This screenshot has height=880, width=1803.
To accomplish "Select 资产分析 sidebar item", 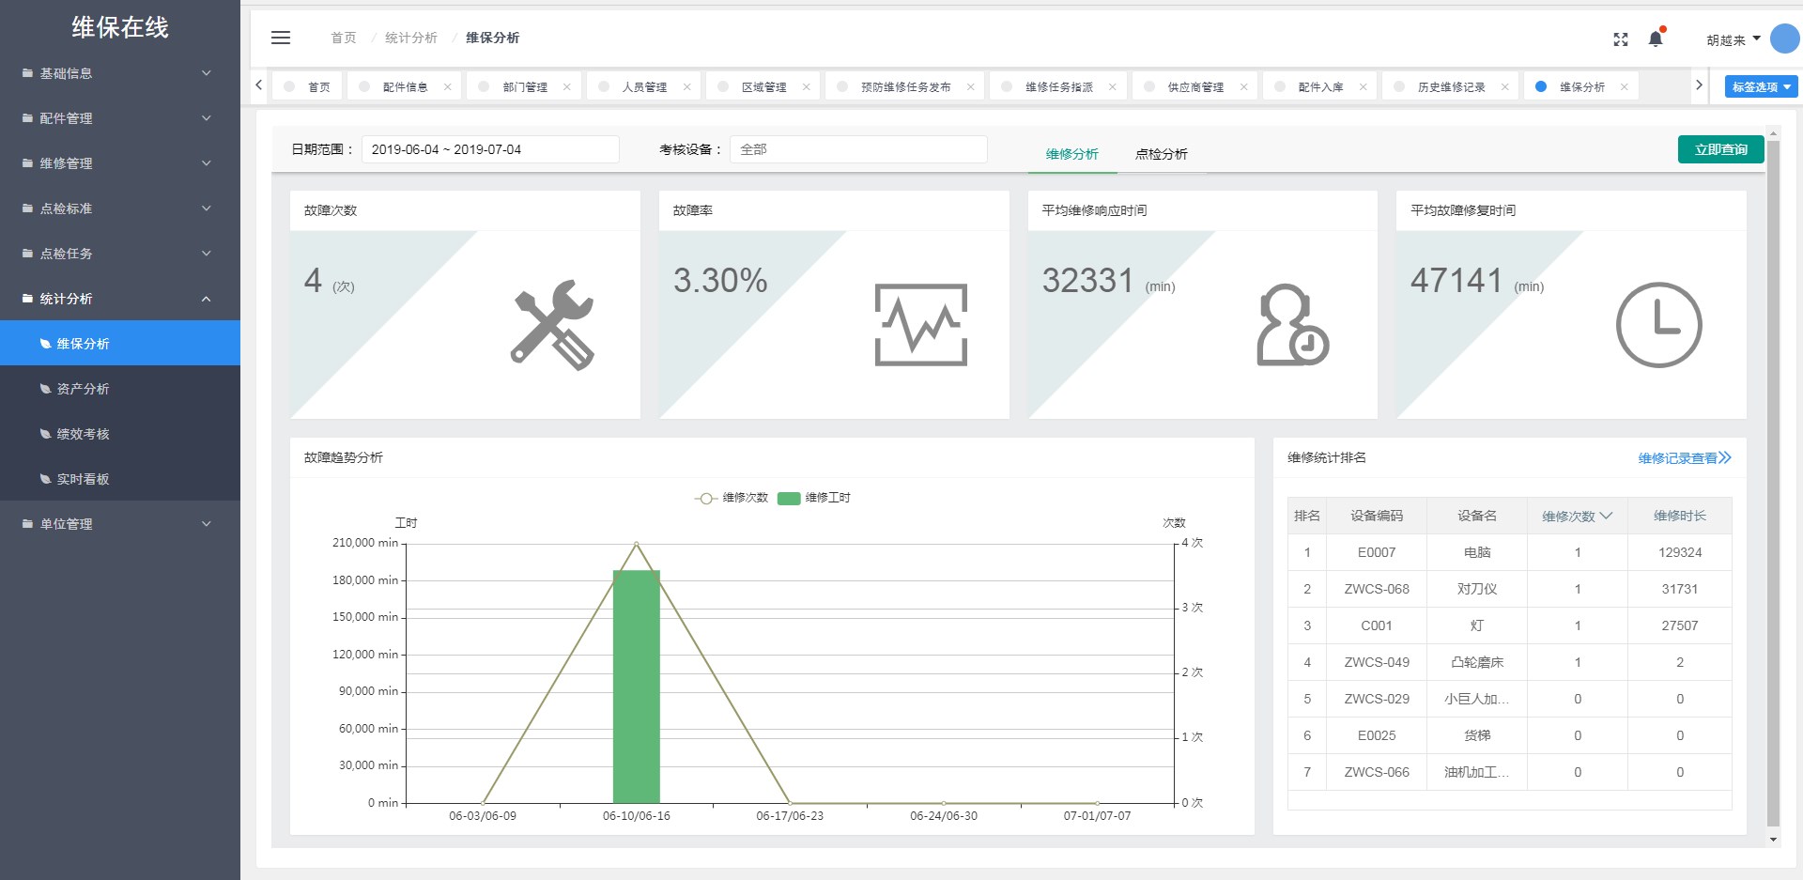I will (120, 389).
